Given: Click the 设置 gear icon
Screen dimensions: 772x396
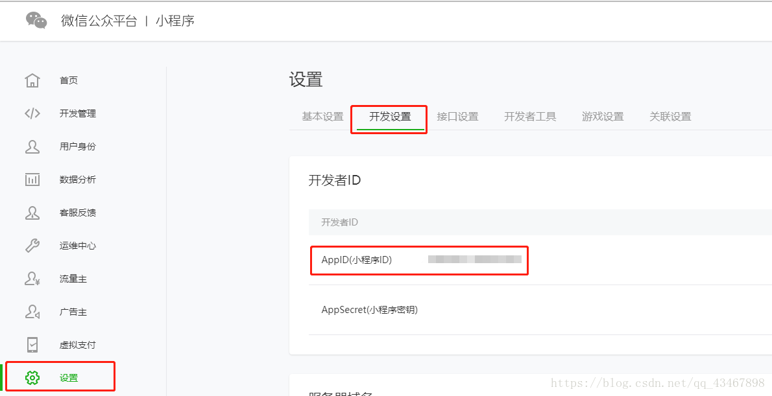Looking at the screenshot, I should pyautogui.click(x=32, y=376).
